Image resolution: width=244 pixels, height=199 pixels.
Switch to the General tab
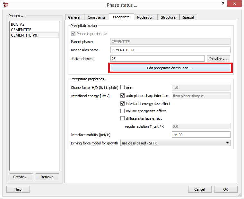[74, 17]
